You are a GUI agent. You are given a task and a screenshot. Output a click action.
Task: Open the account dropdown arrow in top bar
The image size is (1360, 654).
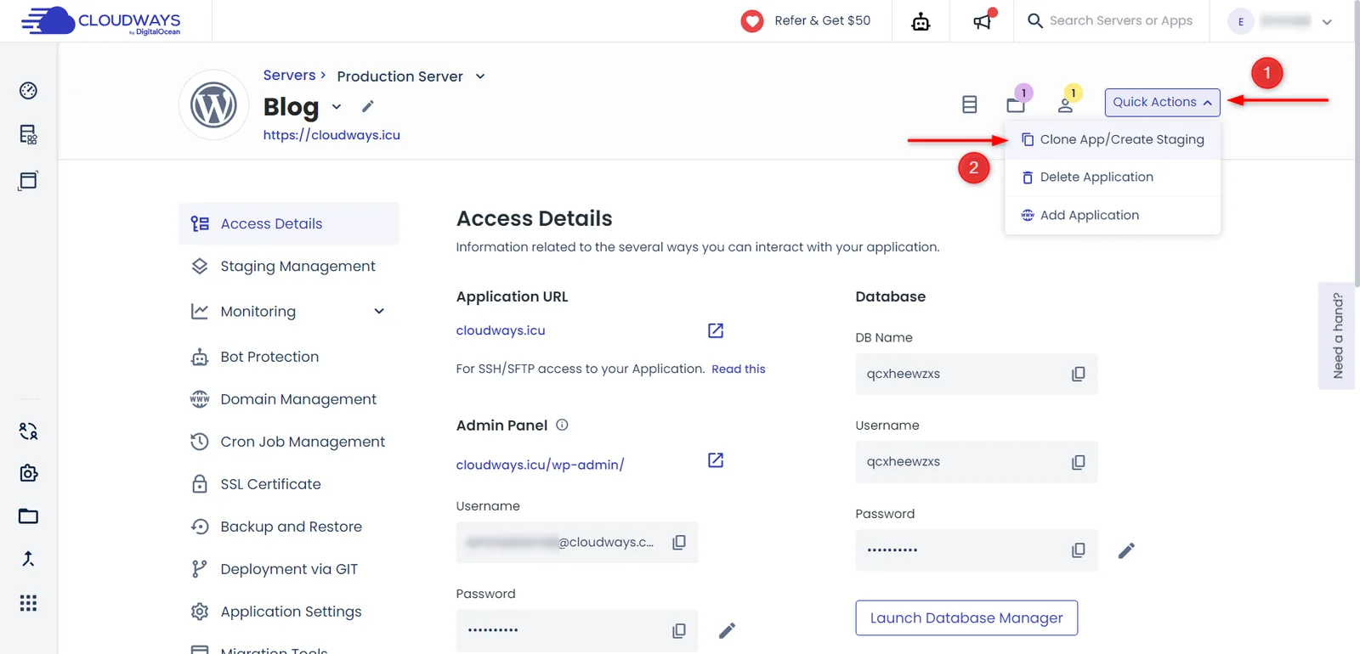point(1327,22)
